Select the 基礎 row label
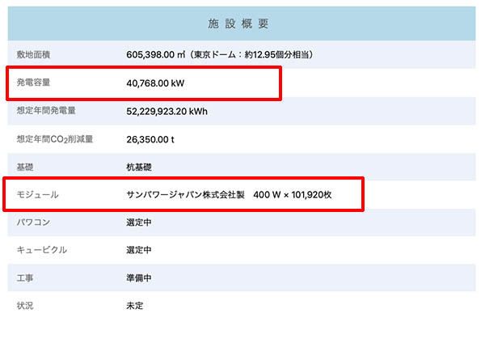This screenshot has width=485, height=339. (25, 167)
